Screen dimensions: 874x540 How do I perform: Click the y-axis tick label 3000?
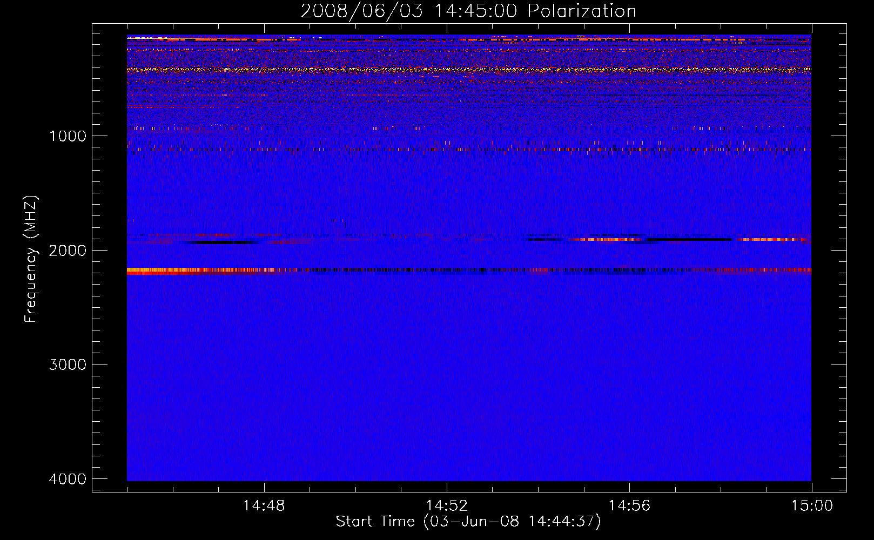click(68, 364)
